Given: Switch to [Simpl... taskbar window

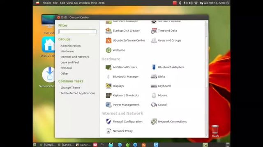Looking at the screenshot, I should pos(48,145).
